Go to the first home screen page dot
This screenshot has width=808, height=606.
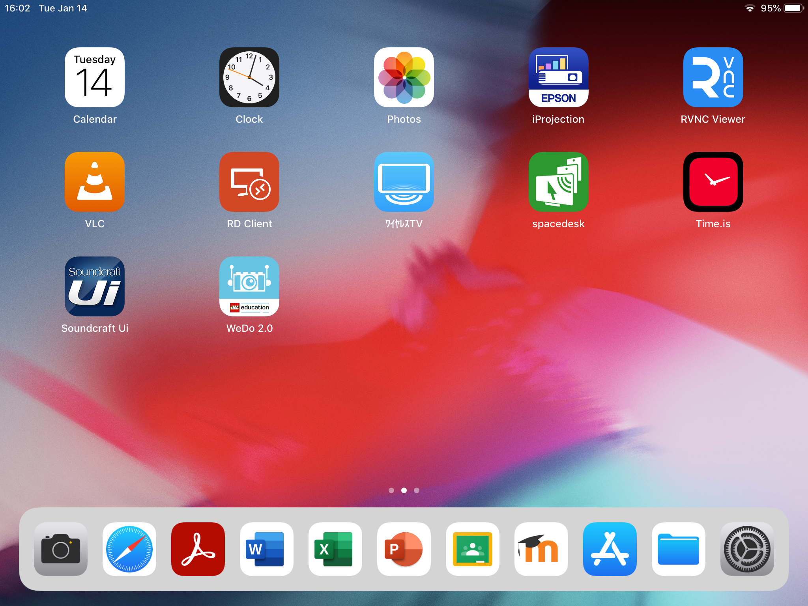tap(391, 490)
